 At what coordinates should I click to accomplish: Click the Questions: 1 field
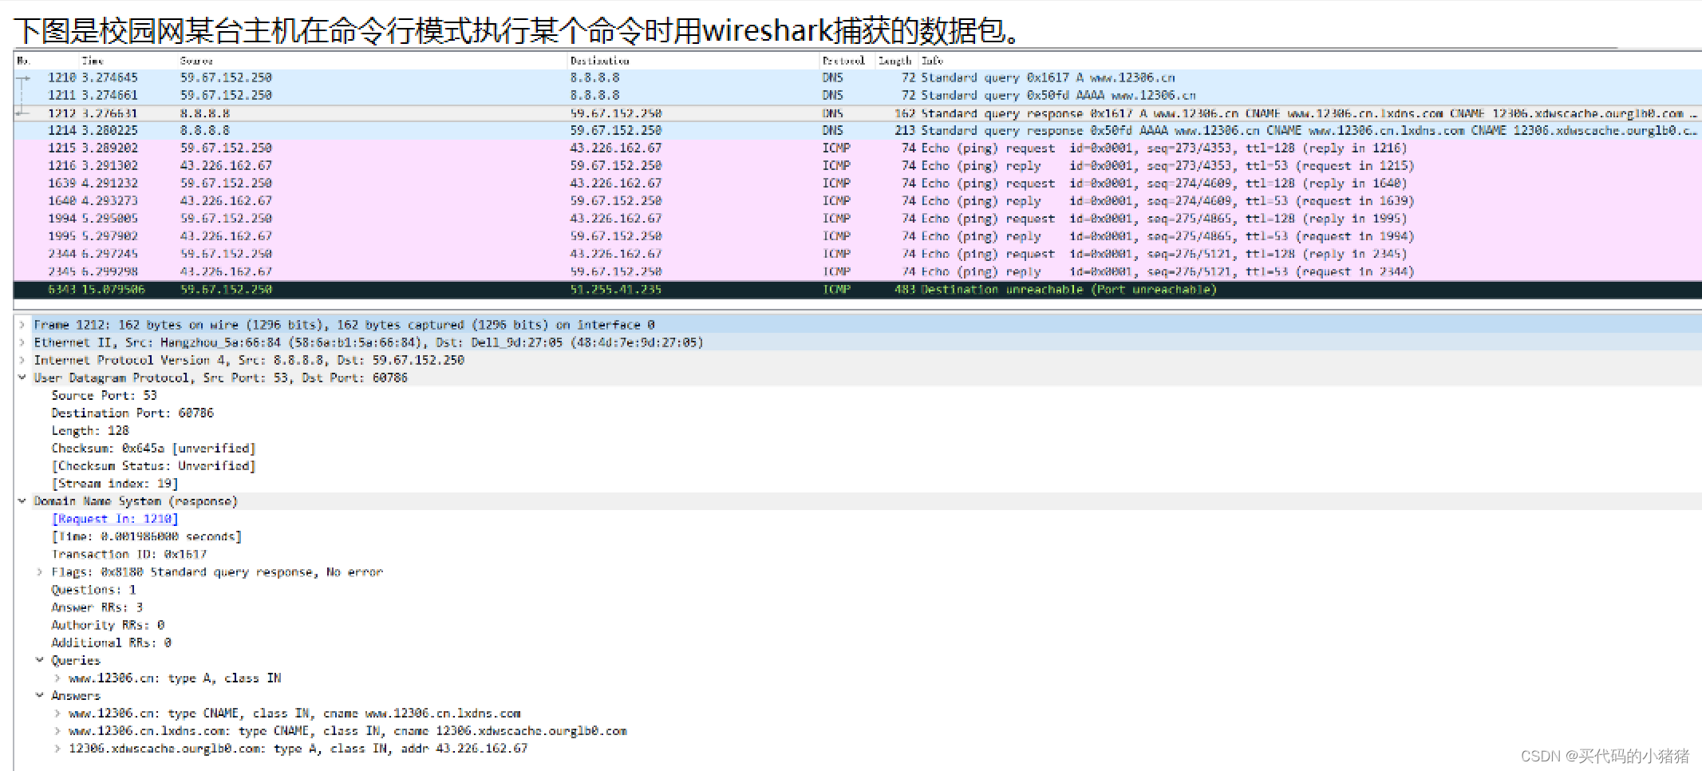click(x=93, y=590)
